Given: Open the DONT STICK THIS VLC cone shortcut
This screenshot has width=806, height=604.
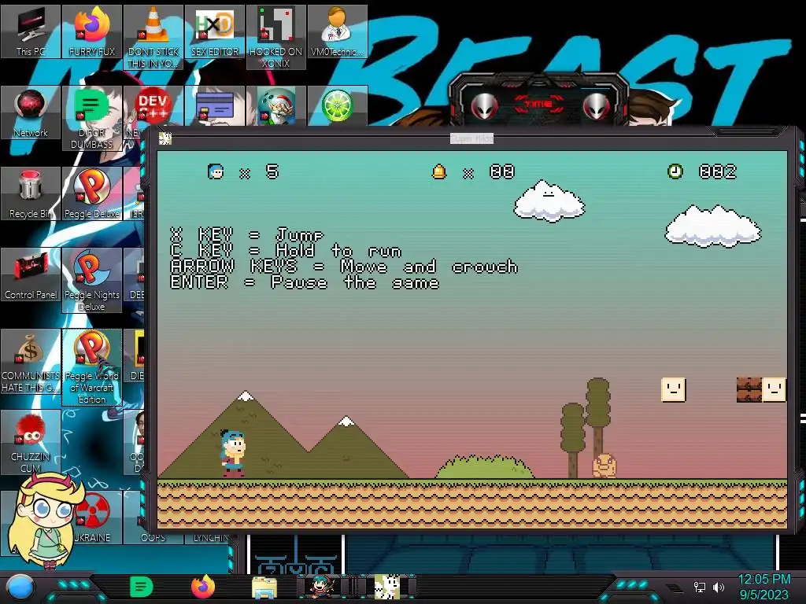Looking at the screenshot, I should click(153, 37).
